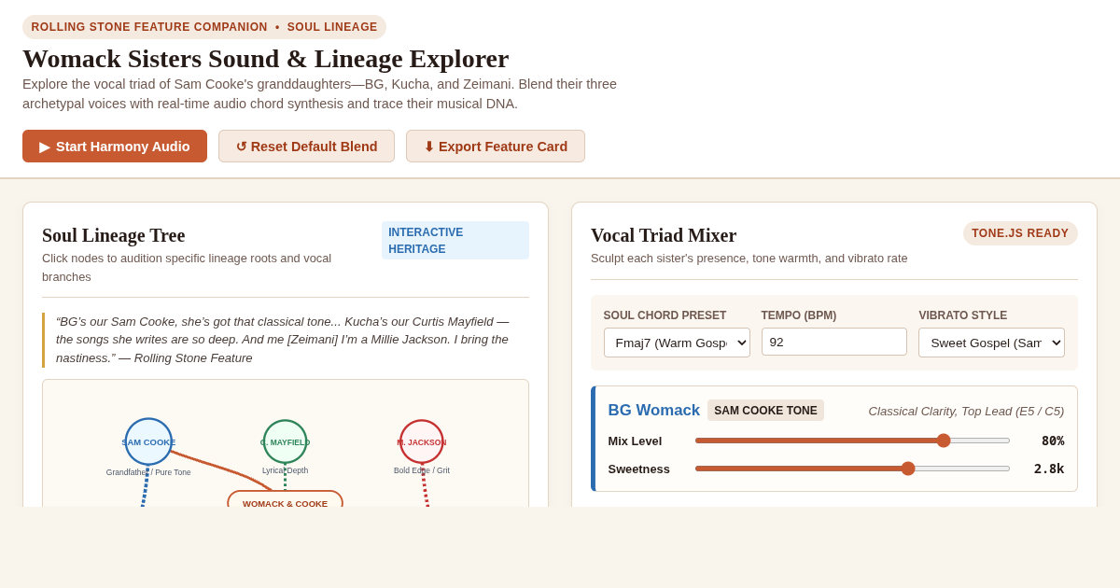Click the Sweetness 2.8k value

click(x=1049, y=469)
